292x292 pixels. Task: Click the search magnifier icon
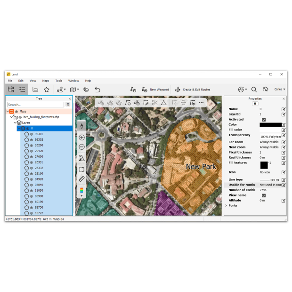click(x=254, y=89)
